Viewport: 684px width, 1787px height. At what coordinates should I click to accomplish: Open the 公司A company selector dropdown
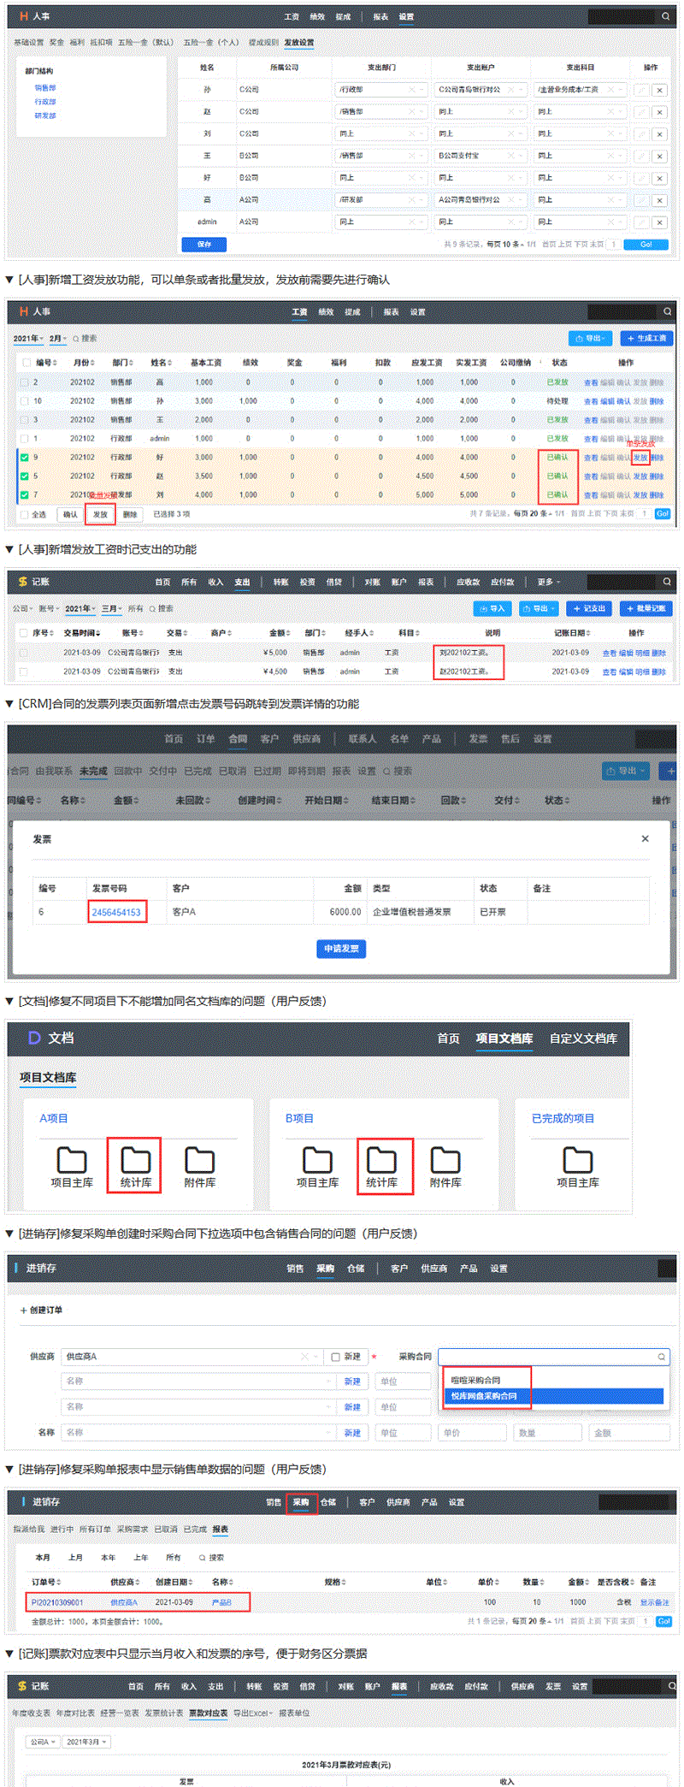coord(43,1742)
